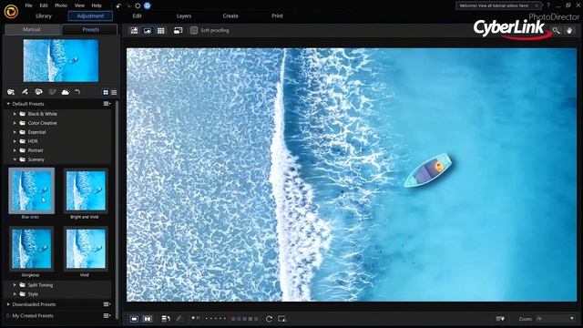Expand the My Created Presets section

[x=8, y=316]
